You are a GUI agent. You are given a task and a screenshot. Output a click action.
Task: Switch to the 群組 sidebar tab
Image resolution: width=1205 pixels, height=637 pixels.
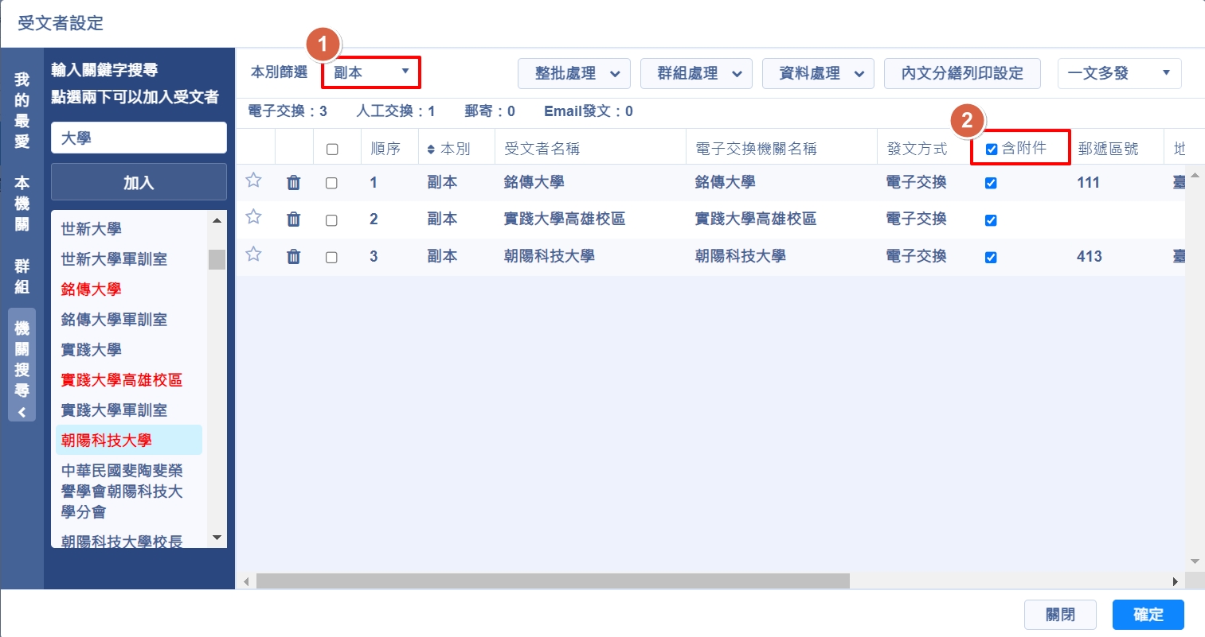click(x=22, y=276)
